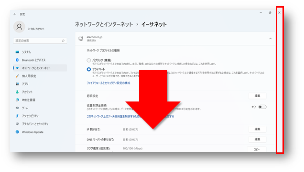Select the パブリック (推奨) radio button

tap(88, 61)
